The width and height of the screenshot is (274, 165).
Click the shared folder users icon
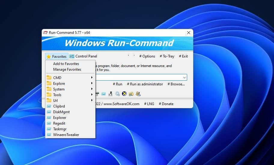coord(131,94)
